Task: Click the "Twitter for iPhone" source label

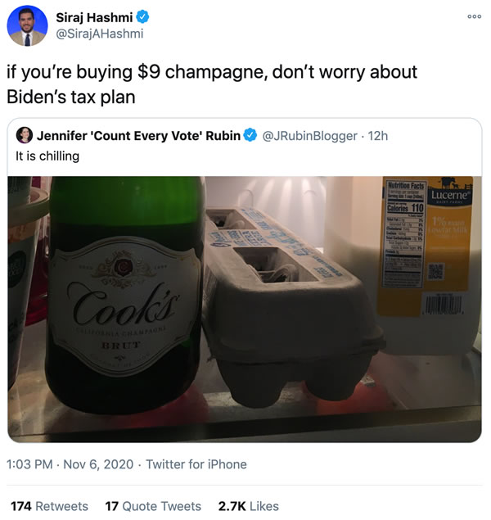Action: [195, 464]
